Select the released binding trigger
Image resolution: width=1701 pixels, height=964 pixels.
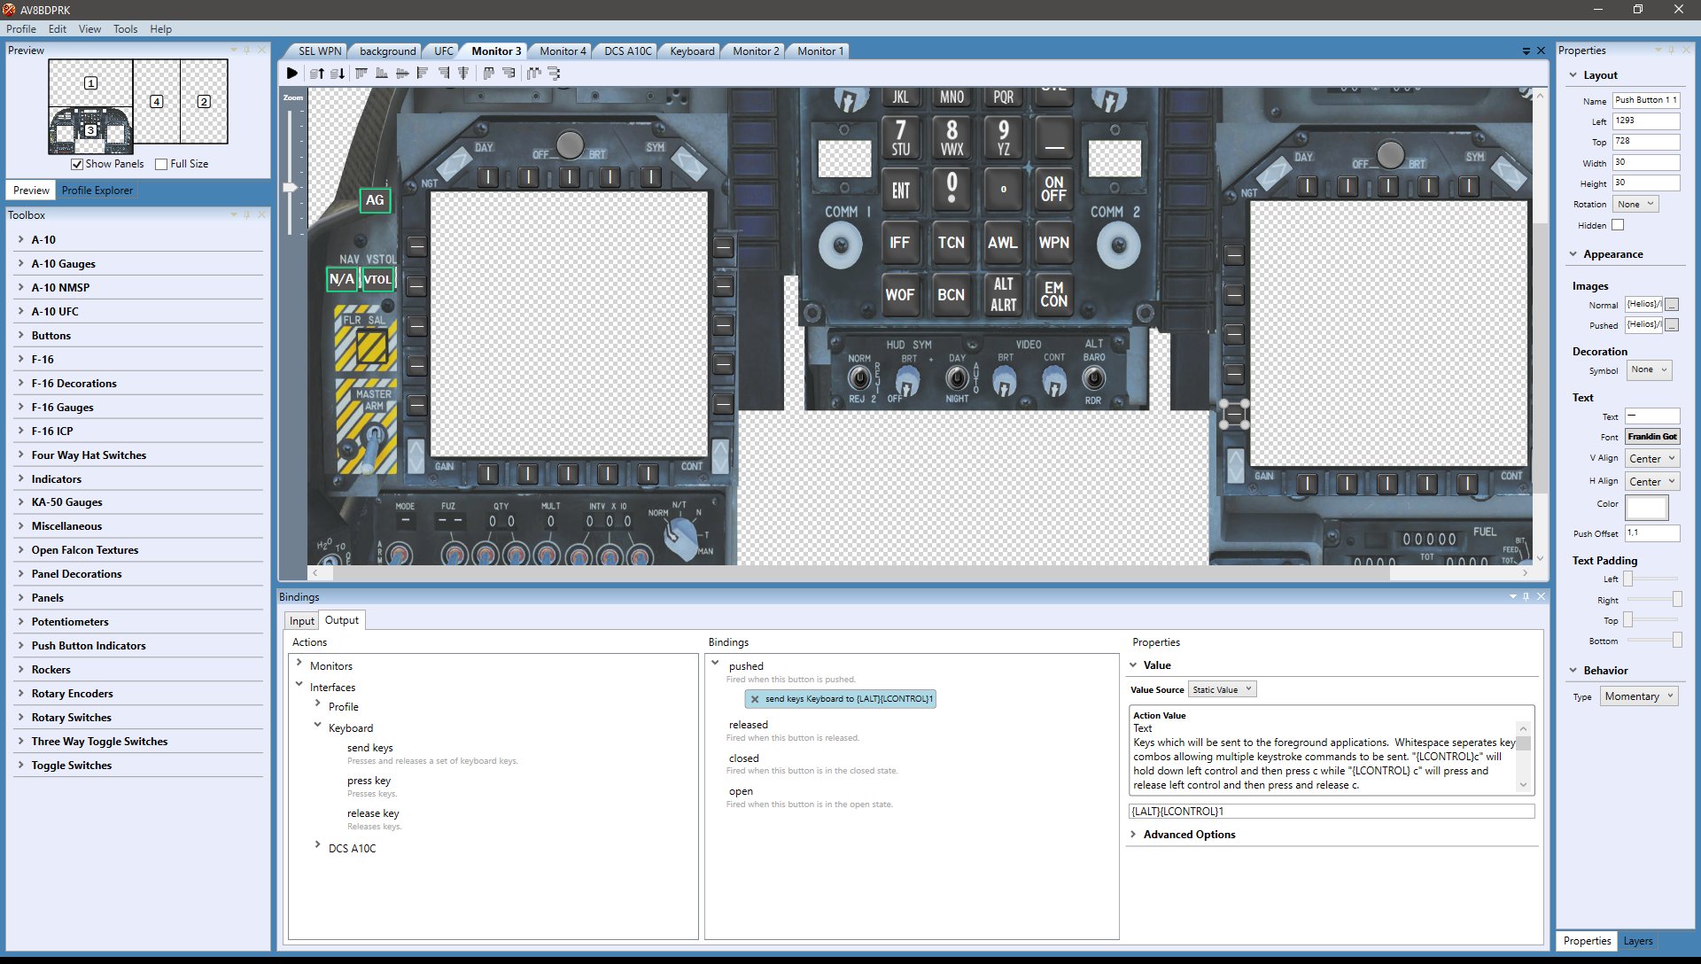tap(749, 725)
